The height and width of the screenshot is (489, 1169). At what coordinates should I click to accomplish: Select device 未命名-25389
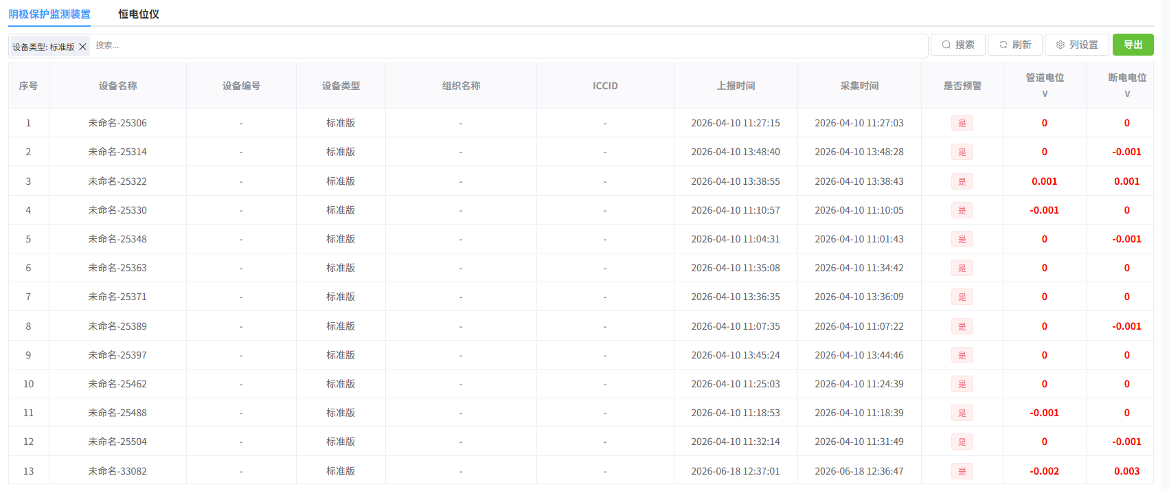click(117, 326)
